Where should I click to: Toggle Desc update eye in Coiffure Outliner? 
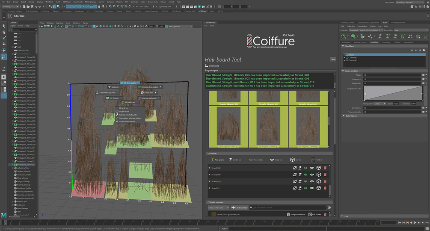251,160
